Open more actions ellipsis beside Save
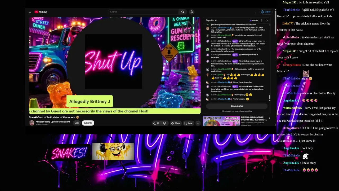This screenshot has width=339, height=191. (x=198, y=123)
